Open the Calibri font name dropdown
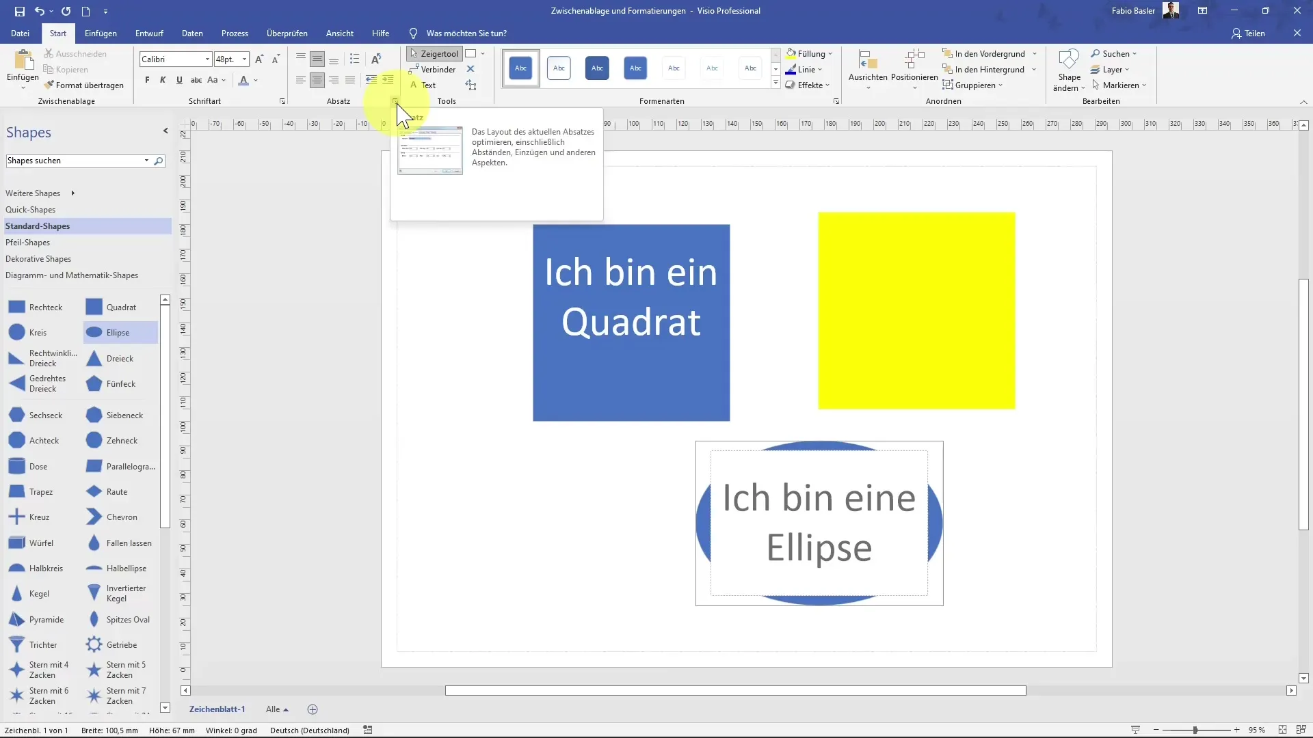This screenshot has height=738, width=1313. 207,59
